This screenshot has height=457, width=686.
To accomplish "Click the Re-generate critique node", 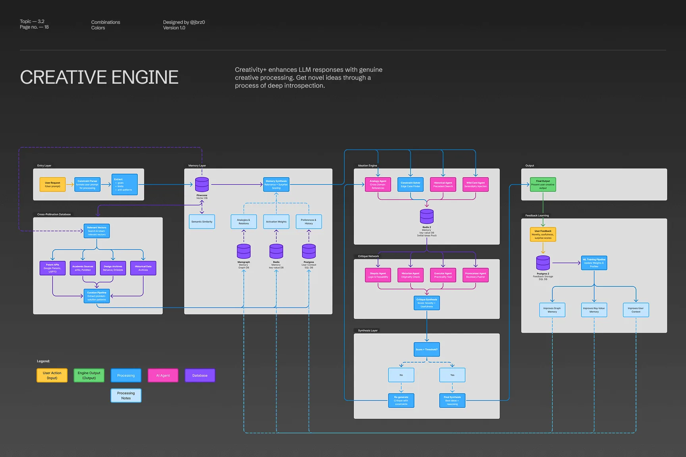I will [401, 400].
